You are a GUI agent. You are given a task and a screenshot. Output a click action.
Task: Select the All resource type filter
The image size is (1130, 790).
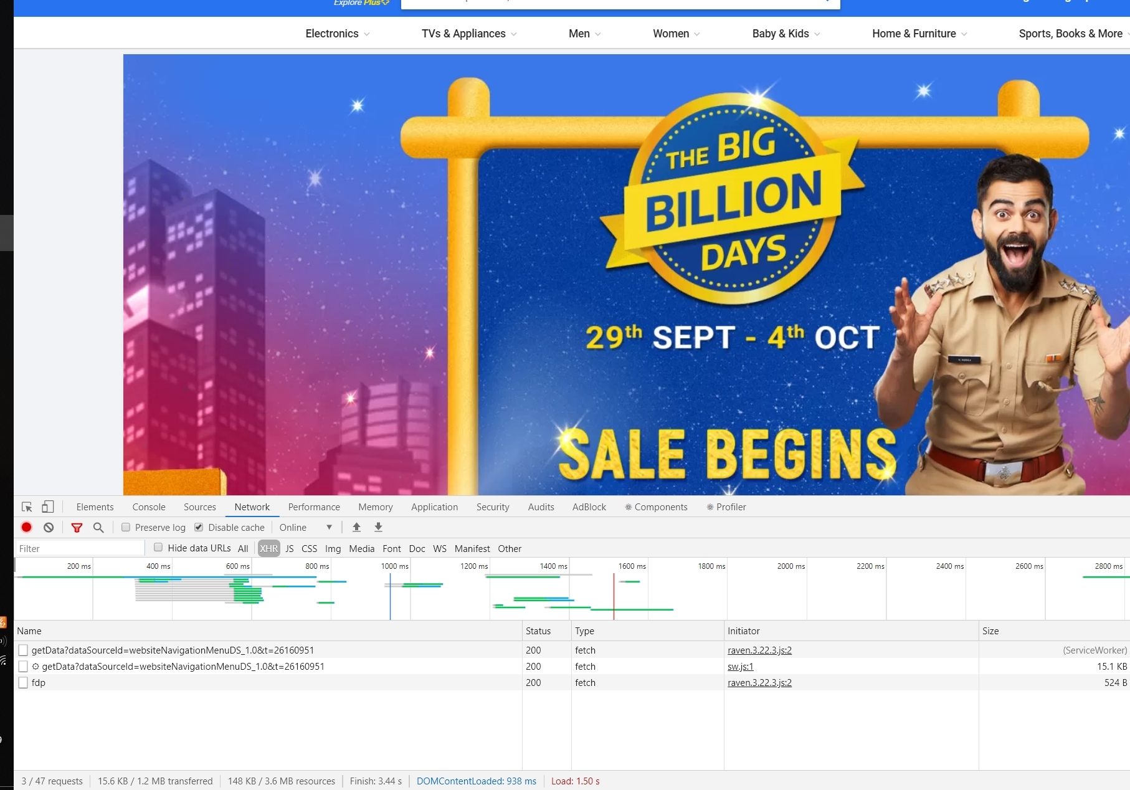point(243,549)
